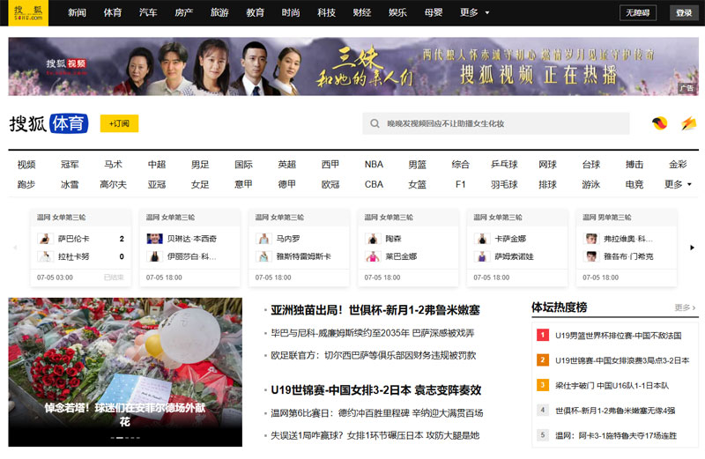The height and width of the screenshot is (459, 705).
Task: Select the F1 category
Action: 460,184
